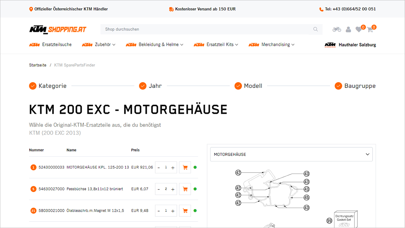Click part number 52430000033

coord(52,167)
